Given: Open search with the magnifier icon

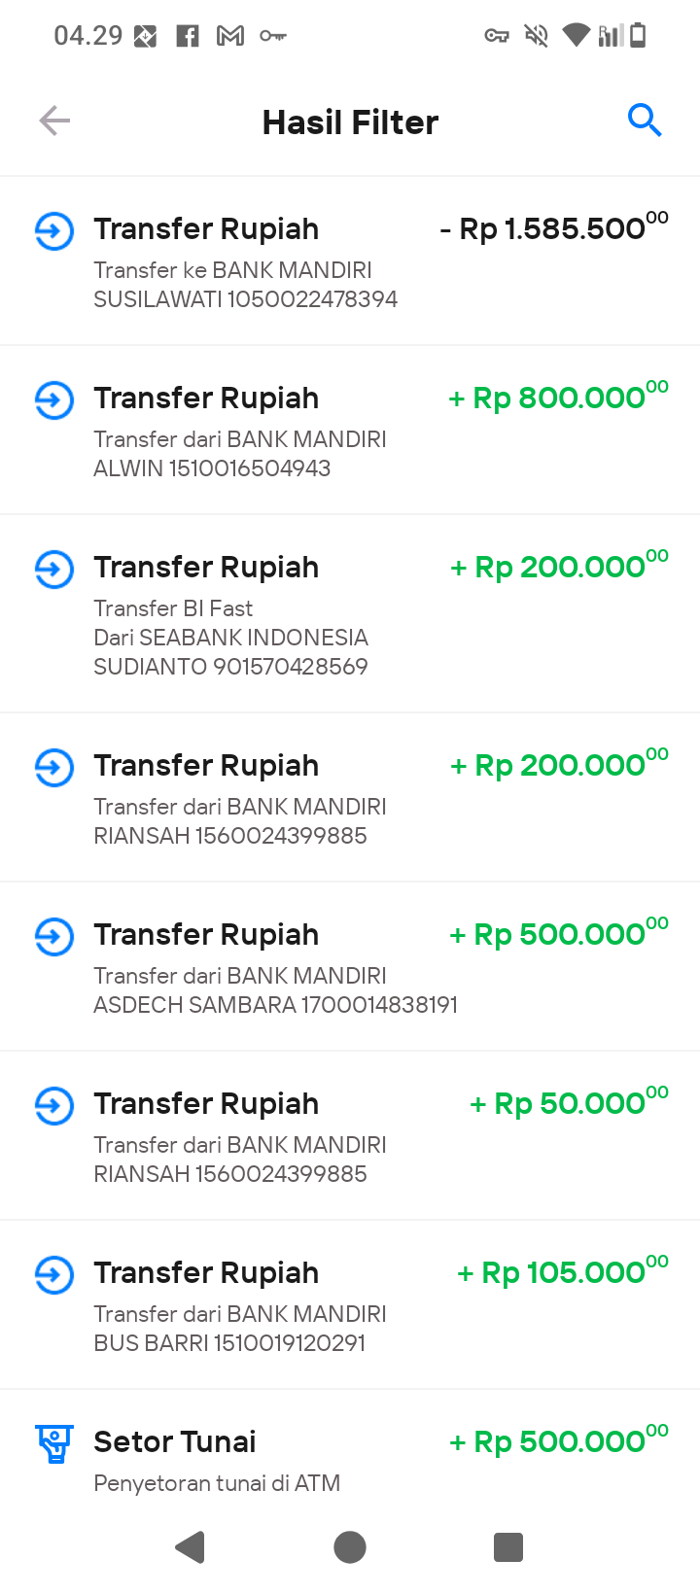Looking at the screenshot, I should 645,121.
